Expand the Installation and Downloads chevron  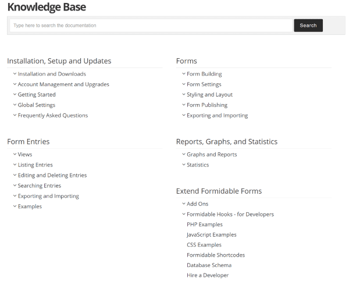tap(15, 74)
